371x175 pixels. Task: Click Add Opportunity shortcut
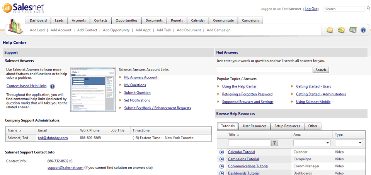pyautogui.click(x=116, y=30)
